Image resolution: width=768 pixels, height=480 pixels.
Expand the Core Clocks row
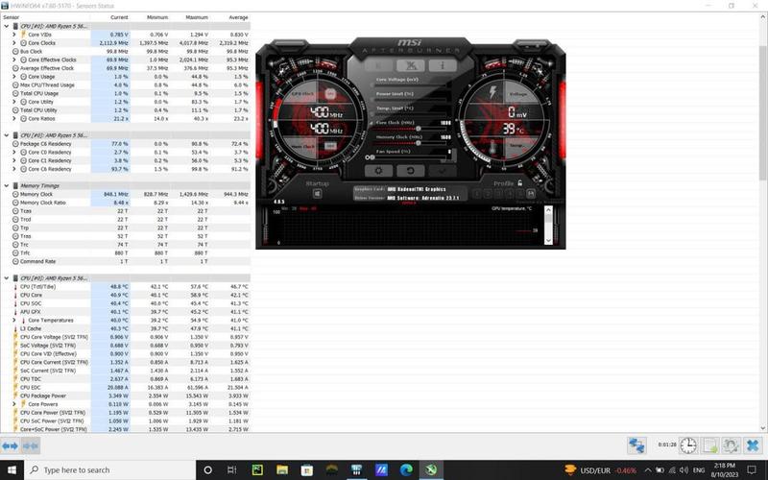(x=14, y=43)
